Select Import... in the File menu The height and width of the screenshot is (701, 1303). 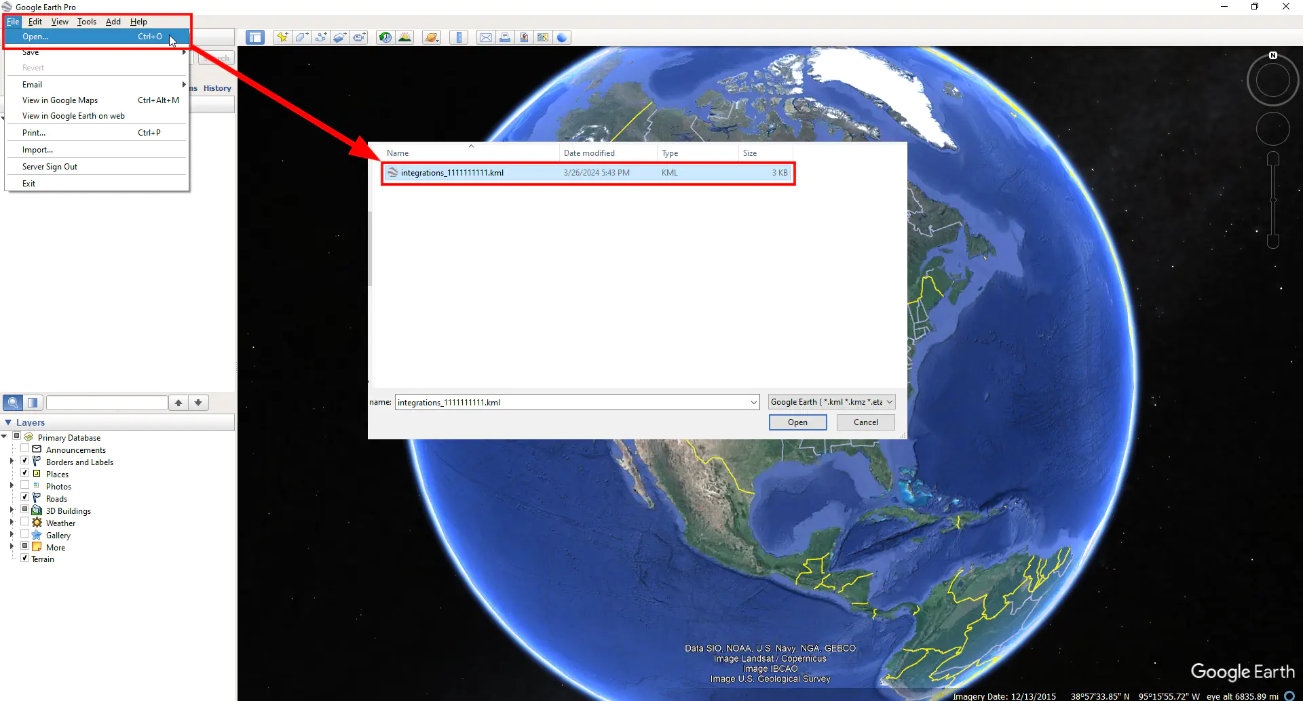(96, 150)
